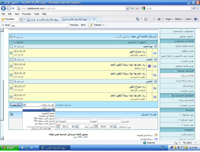Open the Find Options dropdown
Viewport: 200px width, 152px height.
pyautogui.click(x=99, y=25)
